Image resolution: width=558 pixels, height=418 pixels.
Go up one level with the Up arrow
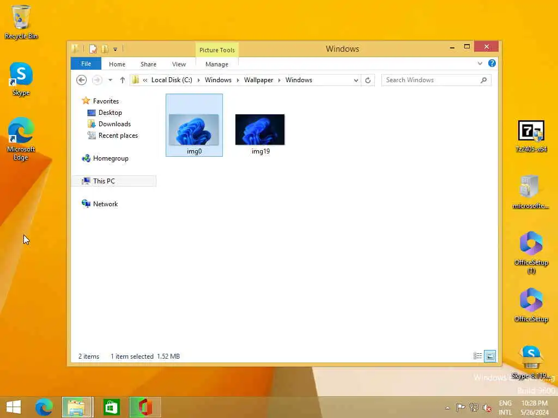pyautogui.click(x=123, y=80)
